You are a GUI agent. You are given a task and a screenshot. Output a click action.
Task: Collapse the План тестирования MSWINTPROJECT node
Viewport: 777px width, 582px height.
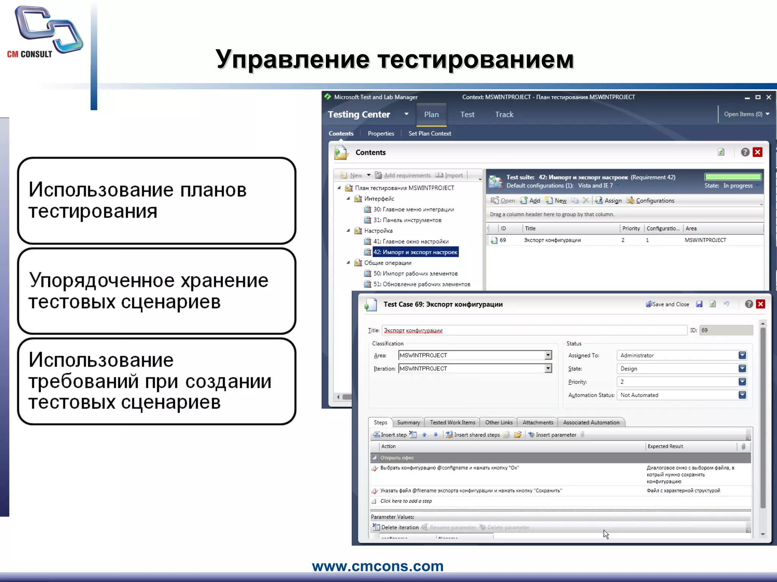click(x=339, y=188)
